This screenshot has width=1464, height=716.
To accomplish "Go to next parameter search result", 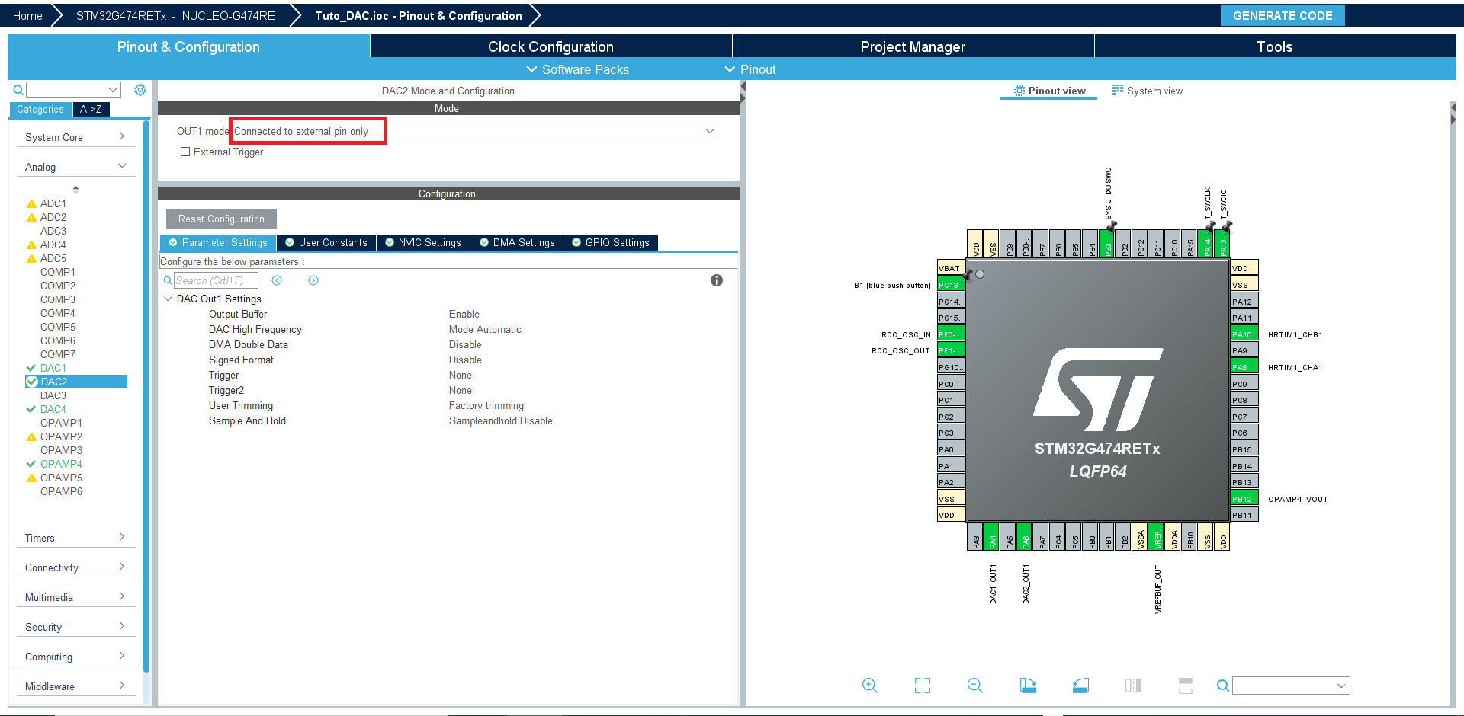I will coord(313,280).
